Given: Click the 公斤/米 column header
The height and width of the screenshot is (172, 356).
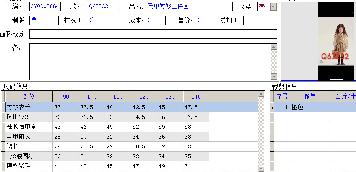Looking at the screenshot, I should [343, 97].
